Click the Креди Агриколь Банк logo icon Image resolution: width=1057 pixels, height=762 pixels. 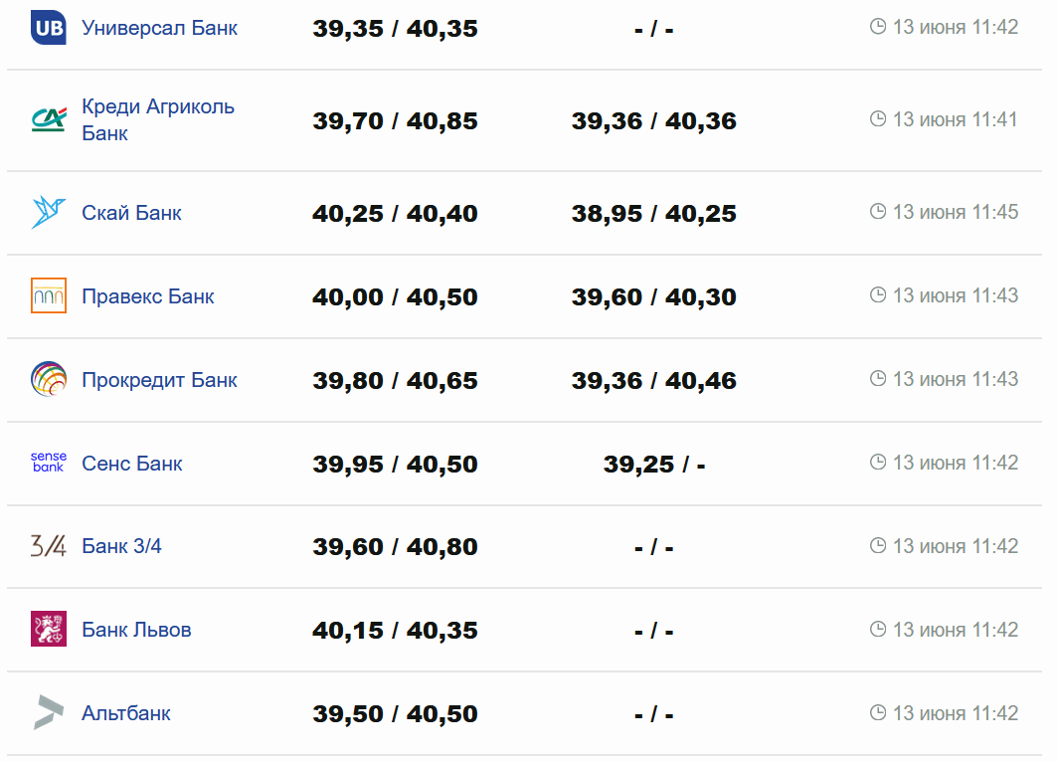(x=48, y=120)
